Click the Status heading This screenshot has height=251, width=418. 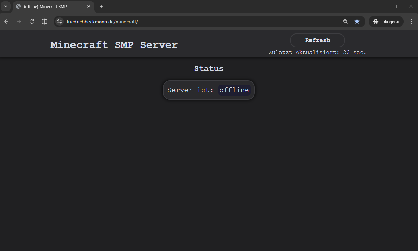click(x=209, y=68)
